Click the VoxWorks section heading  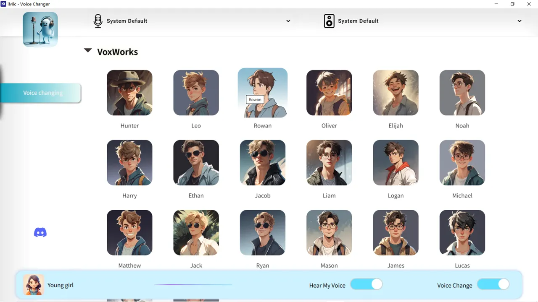(118, 52)
